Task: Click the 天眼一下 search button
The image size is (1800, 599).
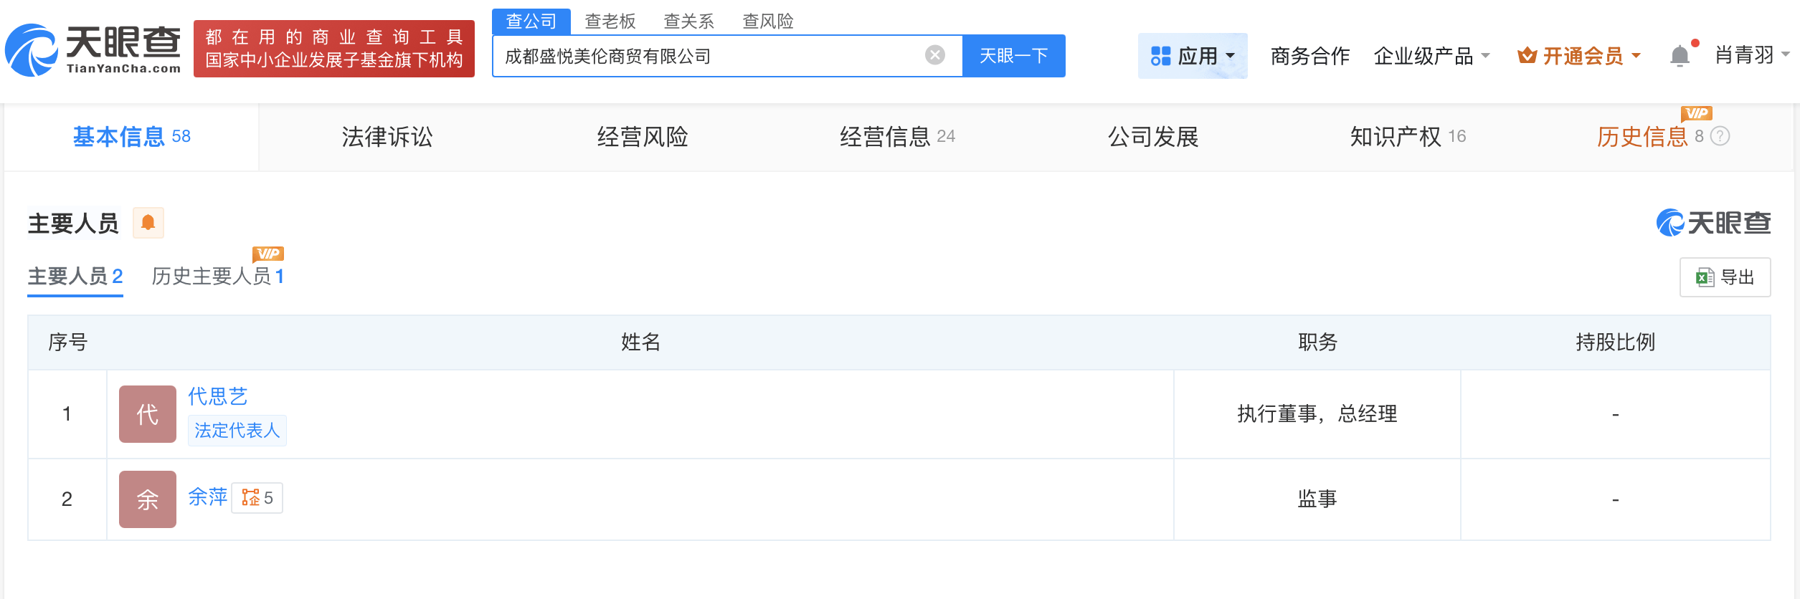Action: click(1013, 56)
